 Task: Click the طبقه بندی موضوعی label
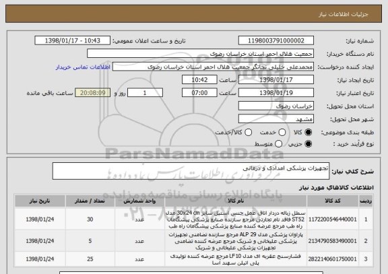348,133
